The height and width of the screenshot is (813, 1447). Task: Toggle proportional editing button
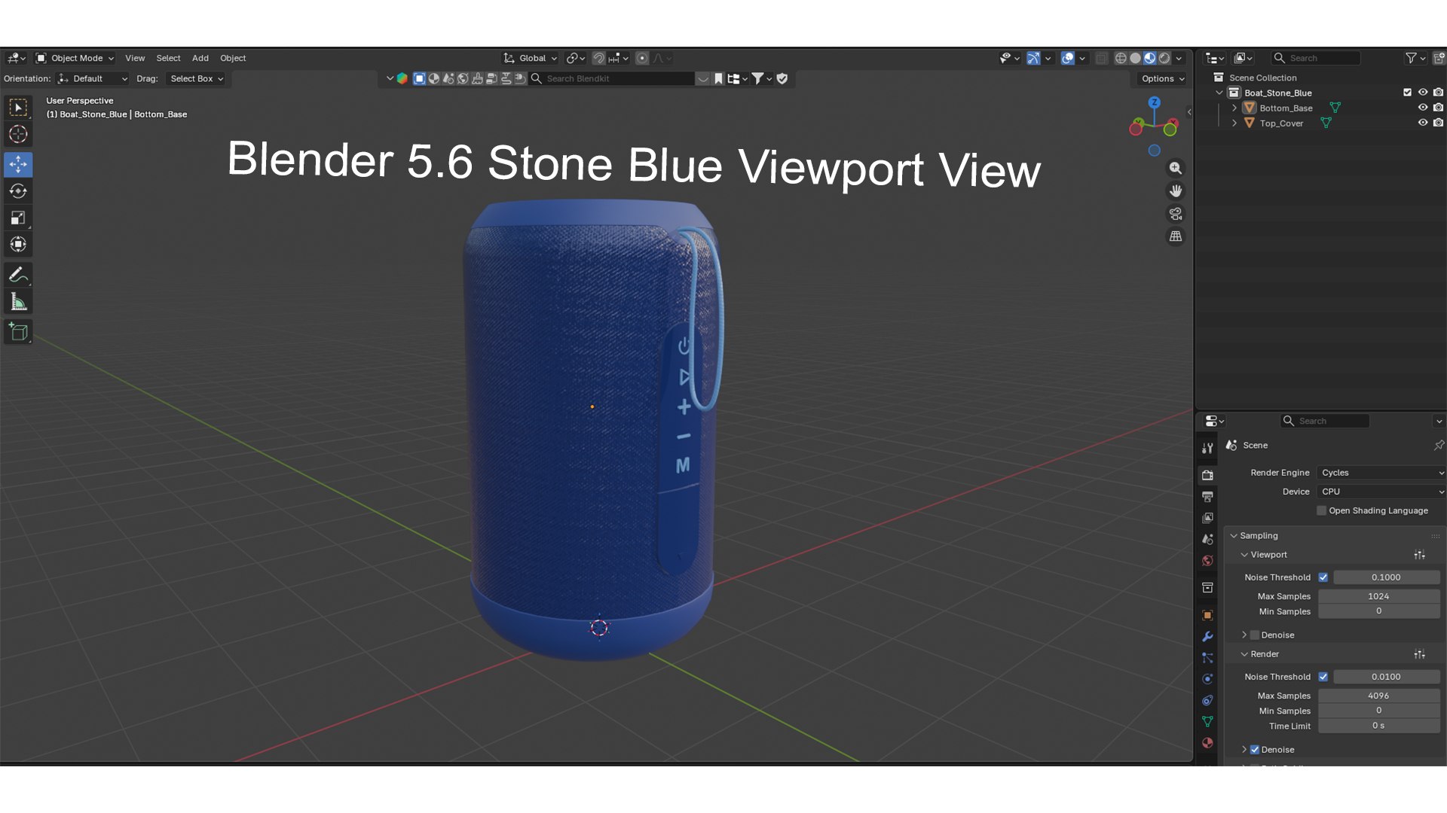tap(642, 58)
